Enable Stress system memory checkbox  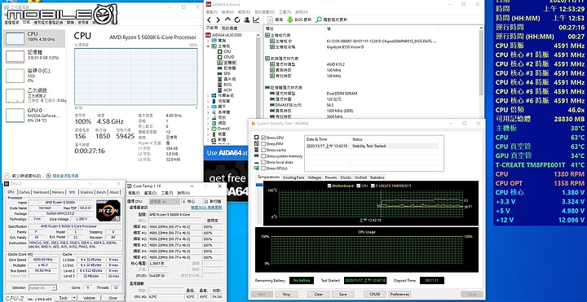click(263, 155)
